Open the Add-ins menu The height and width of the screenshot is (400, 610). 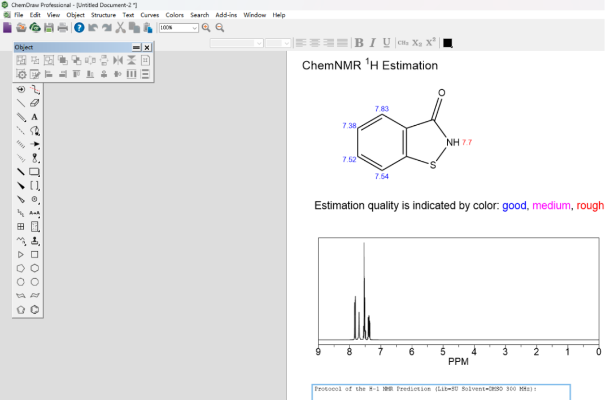[x=226, y=15]
